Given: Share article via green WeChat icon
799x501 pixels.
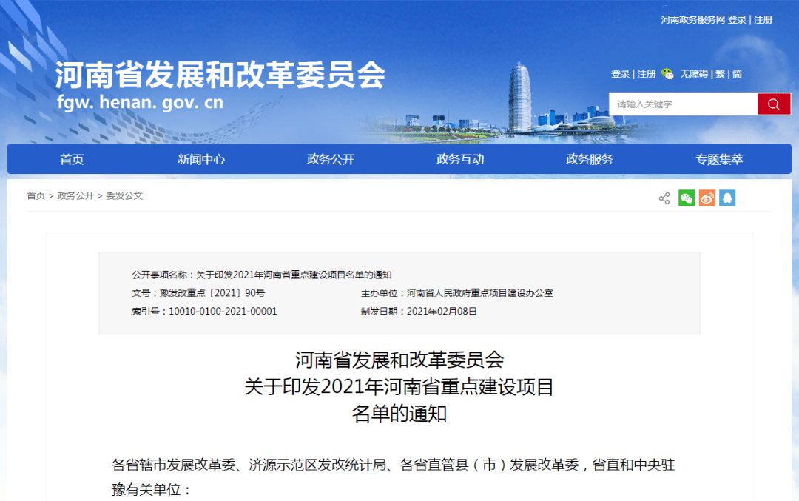Looking at the screenshot, I should click(687, 198).
